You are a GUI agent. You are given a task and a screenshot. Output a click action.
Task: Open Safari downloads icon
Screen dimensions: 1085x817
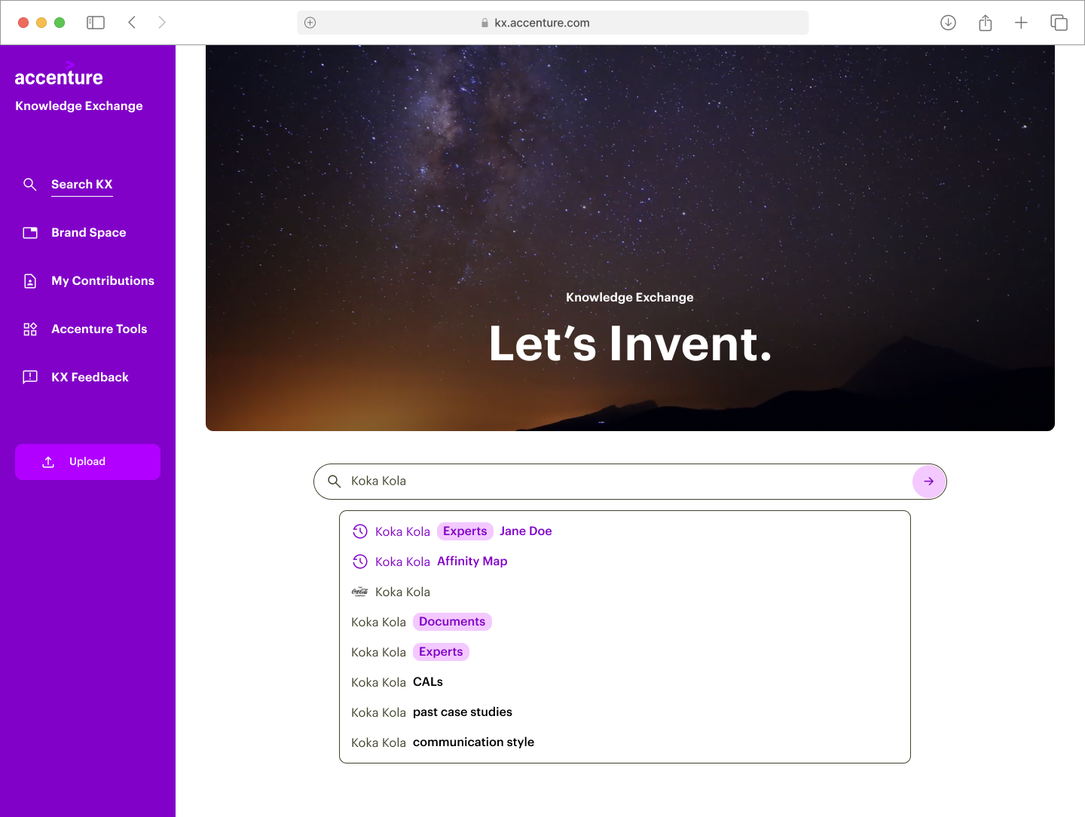(948, 23)
